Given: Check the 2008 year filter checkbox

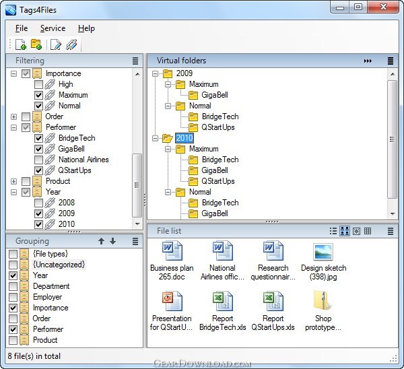Looking at the screenshot, I should 38,203.
